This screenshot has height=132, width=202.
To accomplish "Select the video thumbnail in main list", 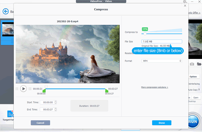I will tap(8, 29).
